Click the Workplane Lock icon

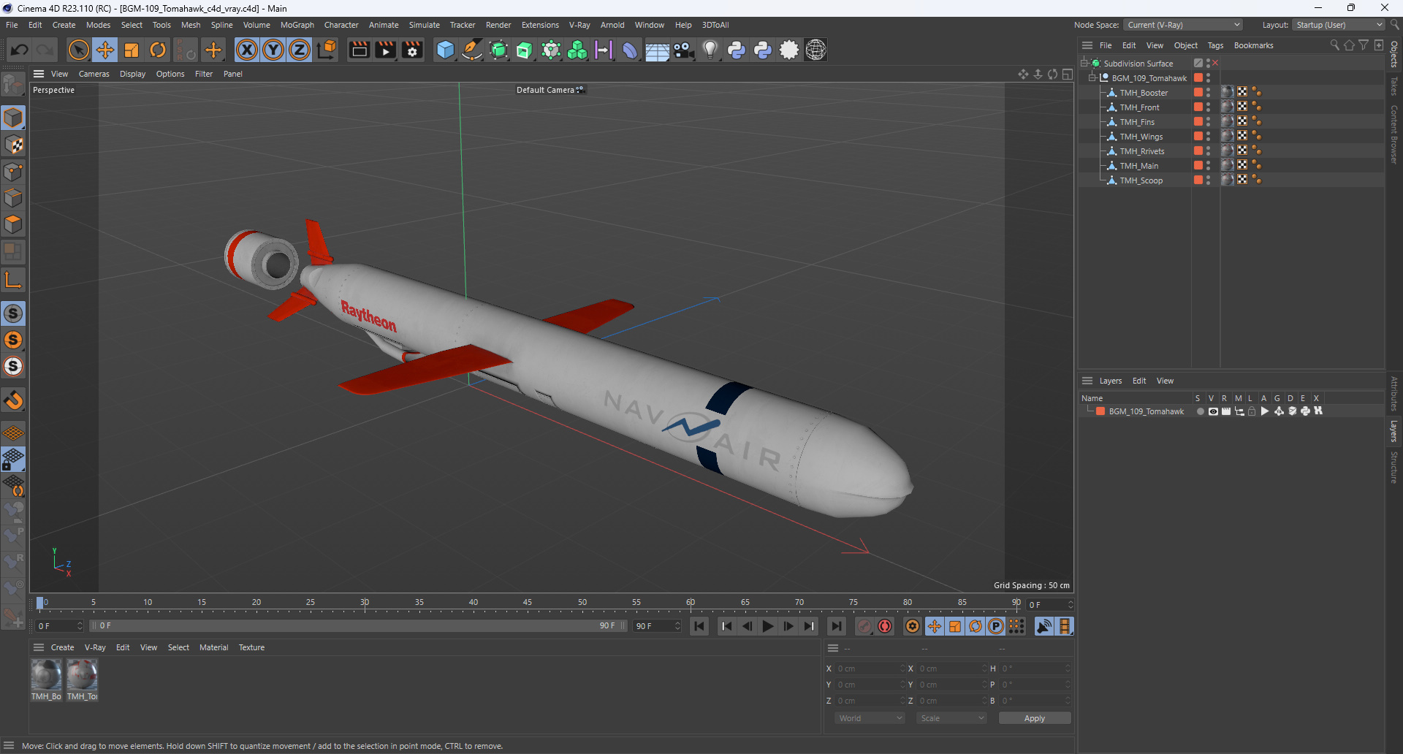13,460
